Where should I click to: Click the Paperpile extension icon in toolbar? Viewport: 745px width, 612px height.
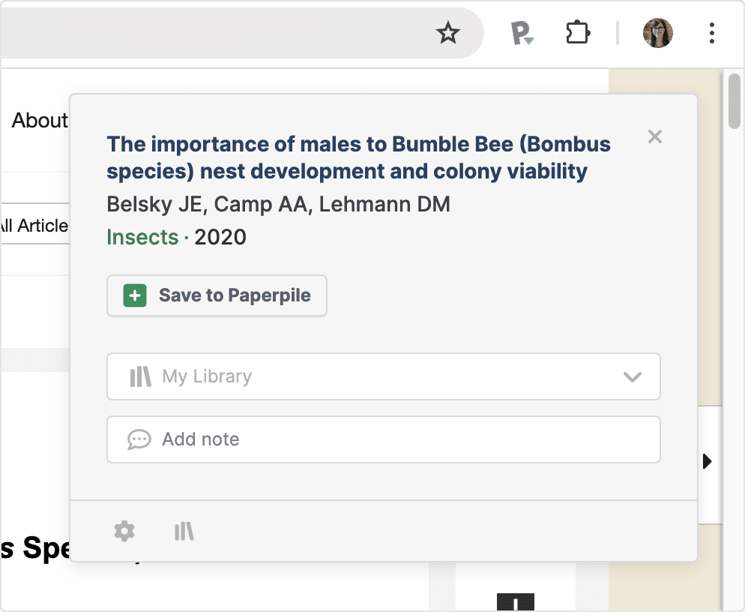pos(522,34)
